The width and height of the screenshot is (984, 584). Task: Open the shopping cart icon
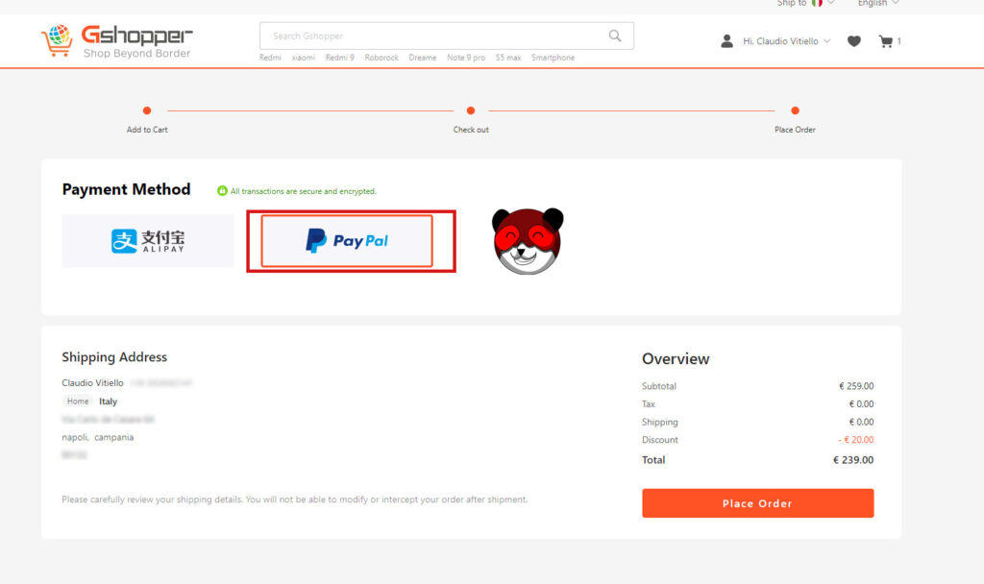pyautogui.click(x=885, y=41)
